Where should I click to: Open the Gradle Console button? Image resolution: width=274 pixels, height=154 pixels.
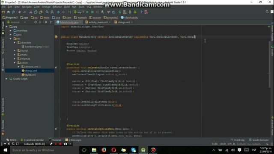pos(259,140)
